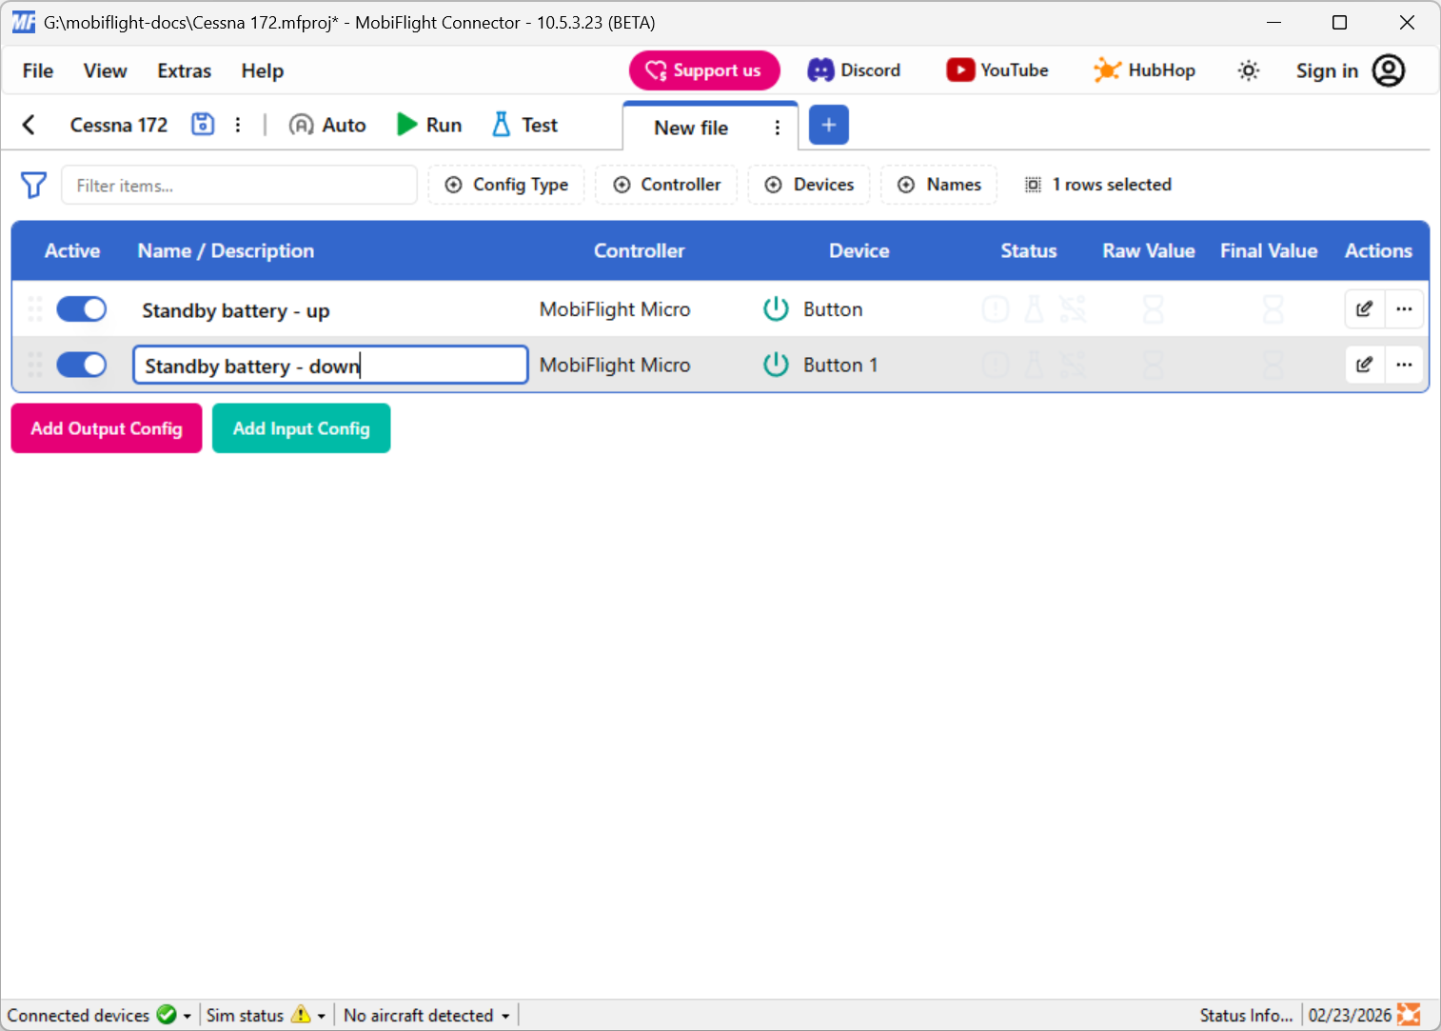The height and width of the screenshot is (1031, 1441).
Task: Disable the Standby battery - up config
Action: (81, 308)
